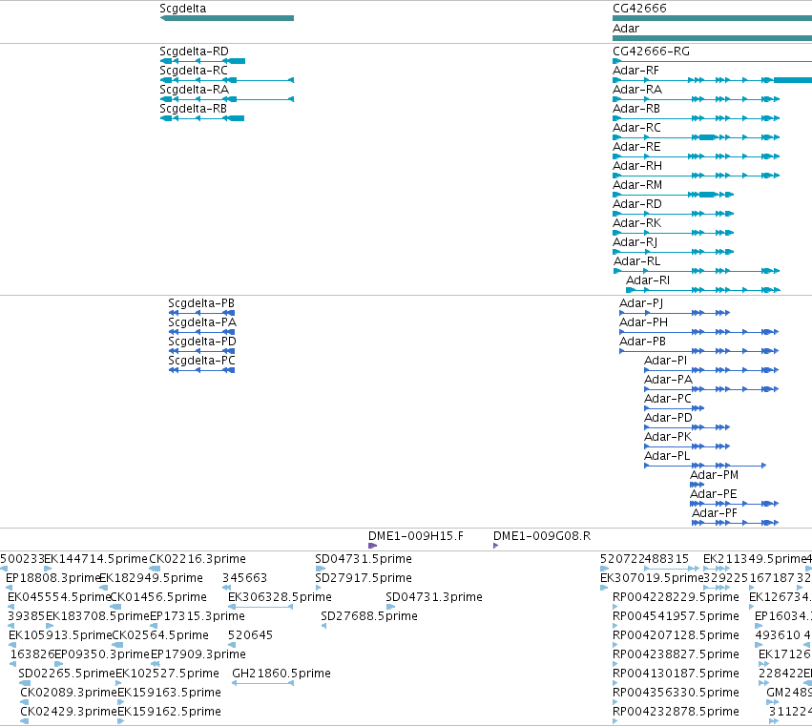Viewport: 812px width, 726px height.
Task: Select EST label CK02564.5prime
Action: point(160,636)
